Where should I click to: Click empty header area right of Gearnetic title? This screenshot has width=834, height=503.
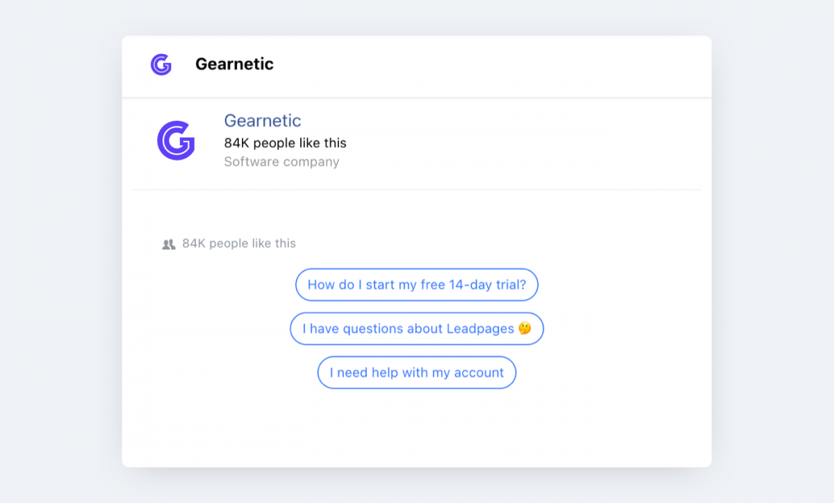486,65
